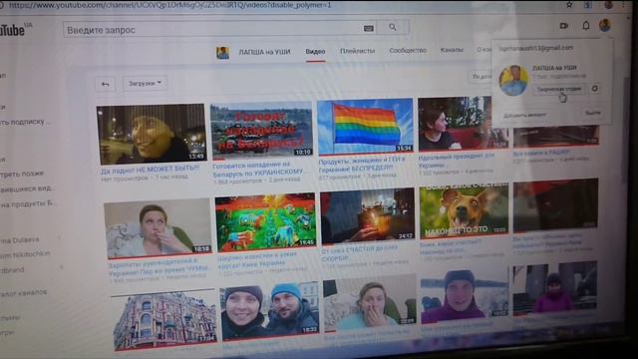Open the red-text thumbnail with duration 10:10
Viewport: 638px width, 359px height.
(261, 131)
